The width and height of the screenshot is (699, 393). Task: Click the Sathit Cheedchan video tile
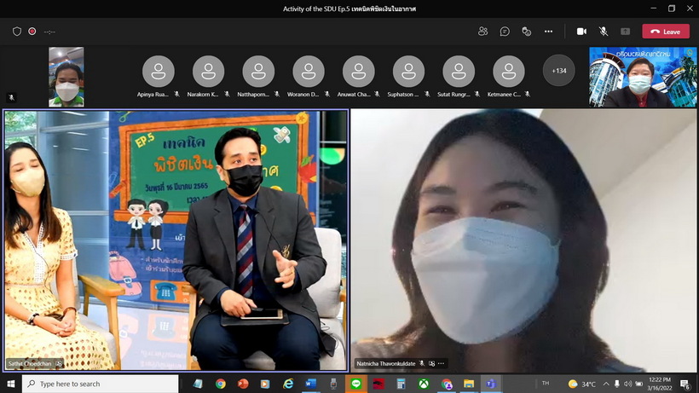click(176, 239)
